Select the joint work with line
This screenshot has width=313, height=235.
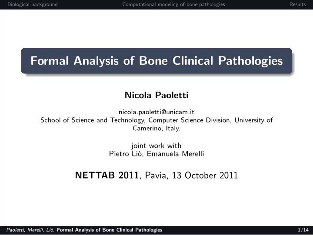coord(156,146)
